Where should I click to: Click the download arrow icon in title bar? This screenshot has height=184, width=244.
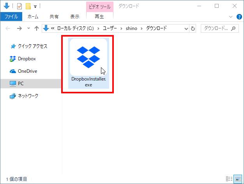point(7,6)
